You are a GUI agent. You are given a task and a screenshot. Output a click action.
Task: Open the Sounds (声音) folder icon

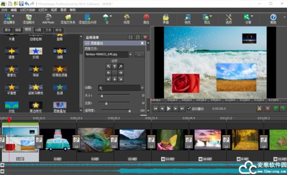[x=166, y=17]
